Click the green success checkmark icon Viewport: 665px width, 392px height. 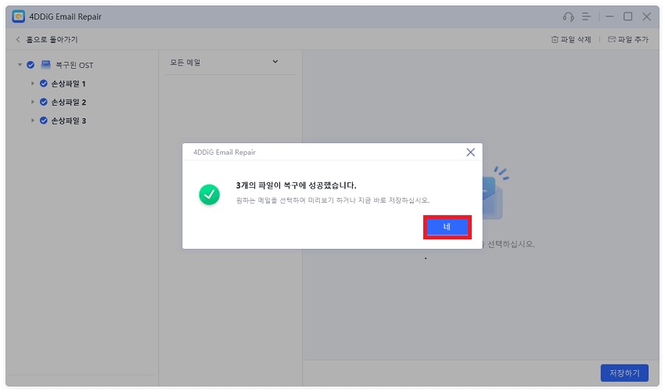[x=209, y=195]
